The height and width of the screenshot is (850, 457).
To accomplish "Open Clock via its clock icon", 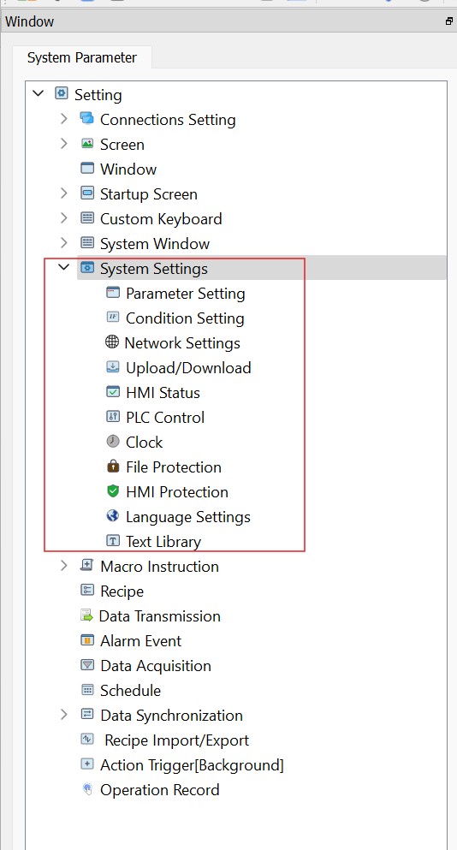I will tap(113, 442).
